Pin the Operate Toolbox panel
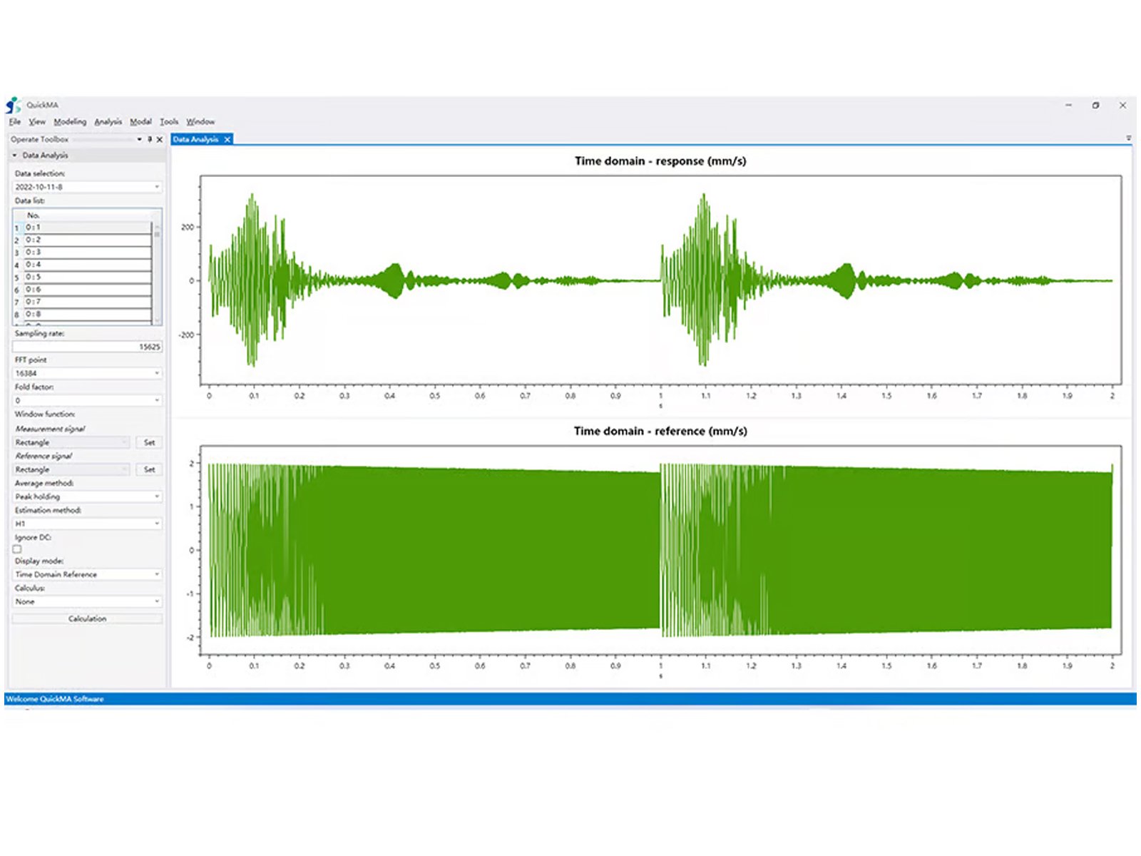This screenshot has width=1141, height=856. (150, 140)
